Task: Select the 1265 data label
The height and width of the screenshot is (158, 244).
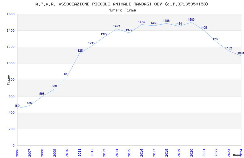Action: point(216,39)
